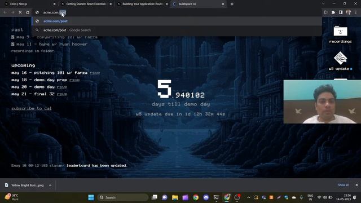361x203 pixels.
Task: Click the w5 update due countdown text
Action: (x=180, y=114)
